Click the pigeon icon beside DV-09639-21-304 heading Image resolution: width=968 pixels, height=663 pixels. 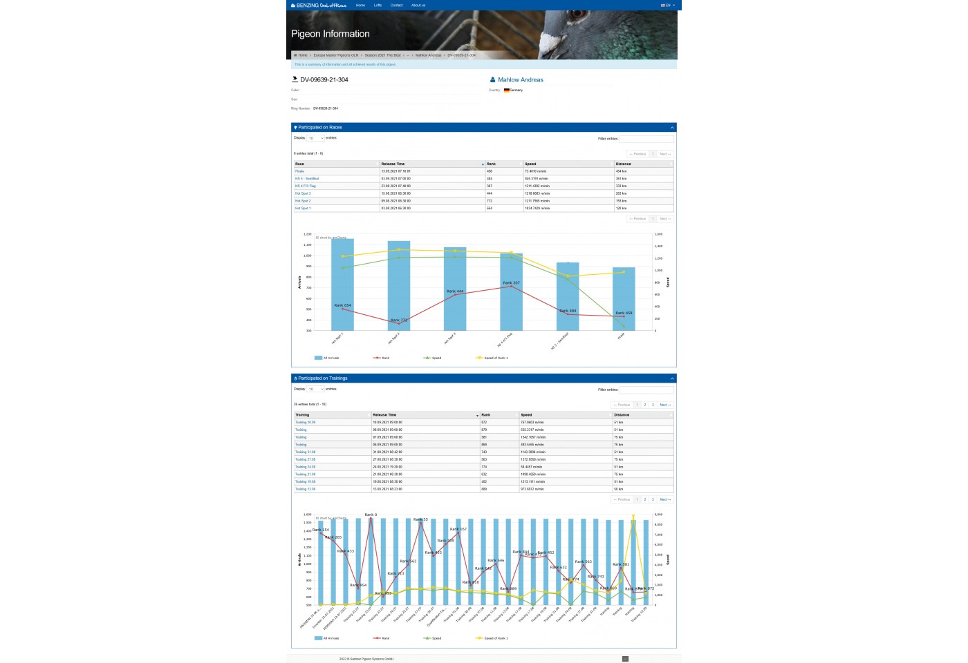click(295, 79)
